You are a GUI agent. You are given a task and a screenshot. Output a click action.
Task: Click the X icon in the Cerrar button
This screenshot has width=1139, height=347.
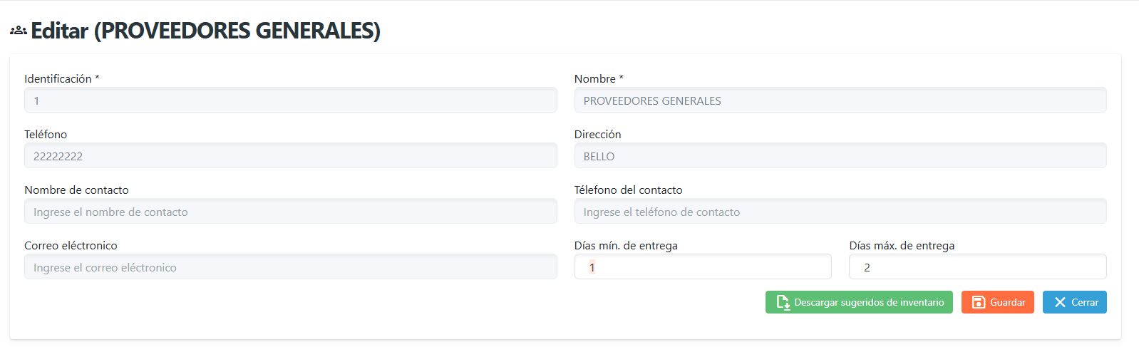(x=1060, y=302)
